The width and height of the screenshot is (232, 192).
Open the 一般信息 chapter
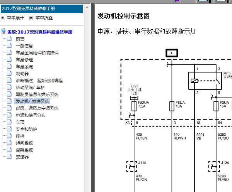click(x=24, y=46)
